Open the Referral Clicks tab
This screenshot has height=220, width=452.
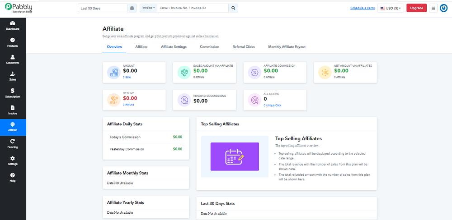click(x=244, y=46)
